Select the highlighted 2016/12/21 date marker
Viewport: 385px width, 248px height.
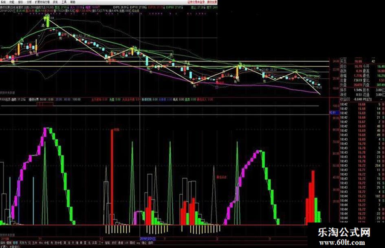147,238
